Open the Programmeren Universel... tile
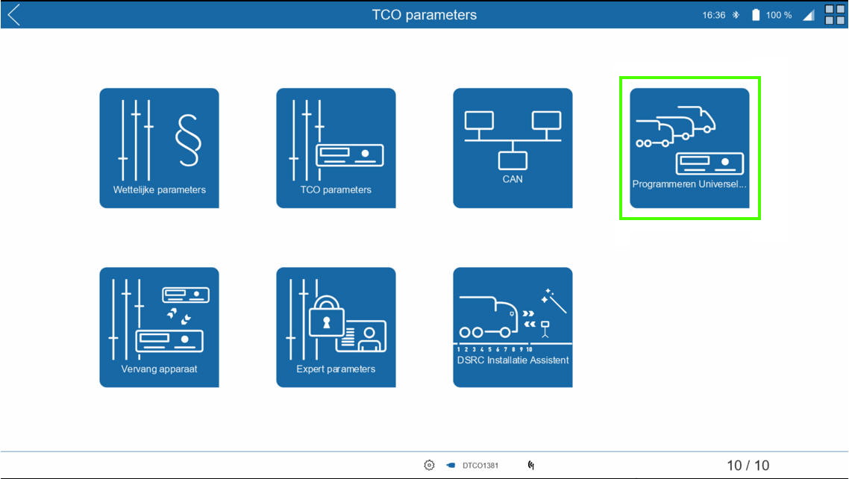The height and width of the screenshot is (479, 849). [x=690, y=148]
